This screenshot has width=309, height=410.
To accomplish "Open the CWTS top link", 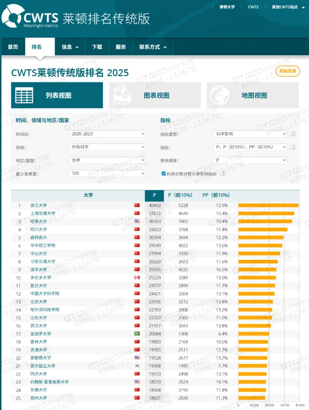I will click(254, 7).
